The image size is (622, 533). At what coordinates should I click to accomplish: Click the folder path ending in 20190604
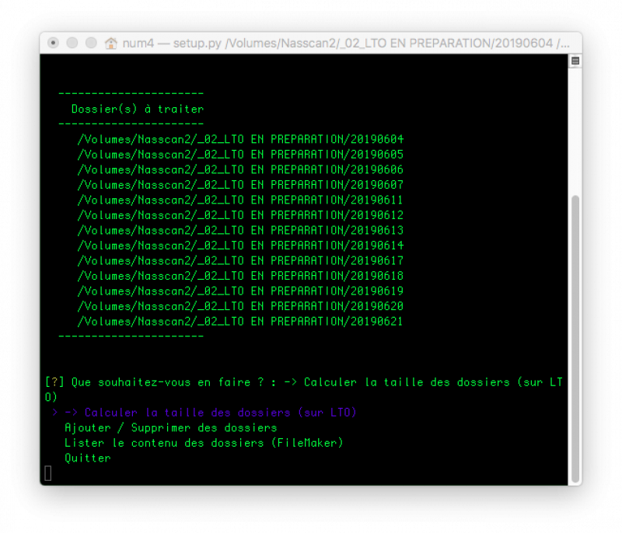[x=240, y=140]
